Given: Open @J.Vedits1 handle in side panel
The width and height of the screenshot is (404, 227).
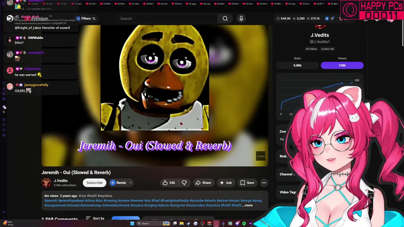Looking at the screenshot, I should tap(320, 42).
